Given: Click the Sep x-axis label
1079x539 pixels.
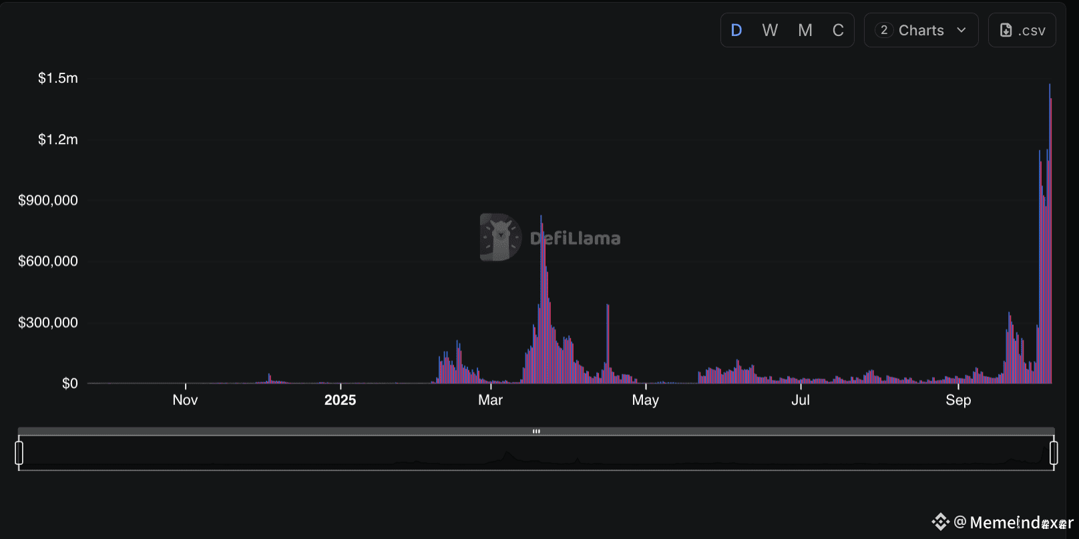Looking at the screenshot, I should pos(958,400).
